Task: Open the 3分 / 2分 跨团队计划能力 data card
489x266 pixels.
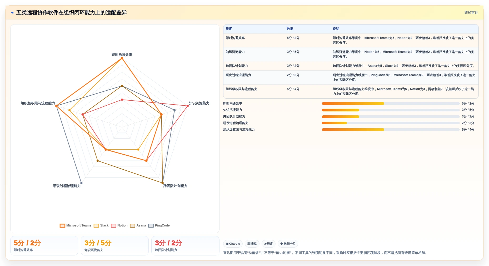Action: (185, 246)
